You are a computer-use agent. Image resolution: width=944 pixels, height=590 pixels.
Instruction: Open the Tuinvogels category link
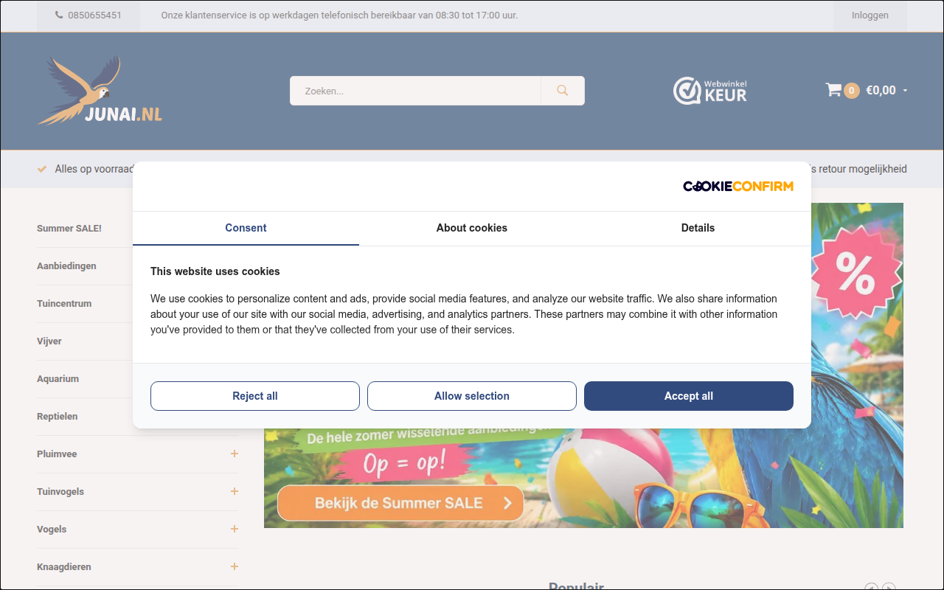tap(60, 492)
